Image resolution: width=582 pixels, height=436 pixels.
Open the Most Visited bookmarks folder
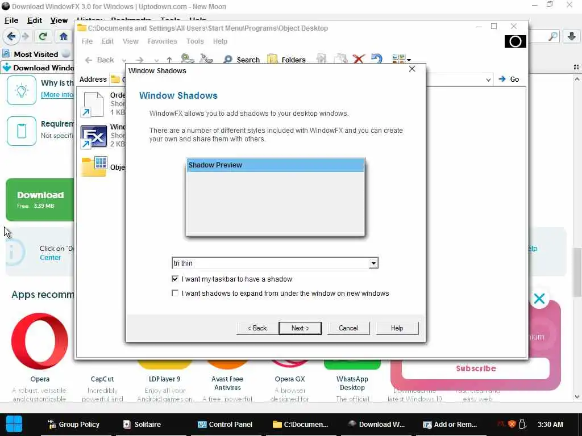[31, 54]
